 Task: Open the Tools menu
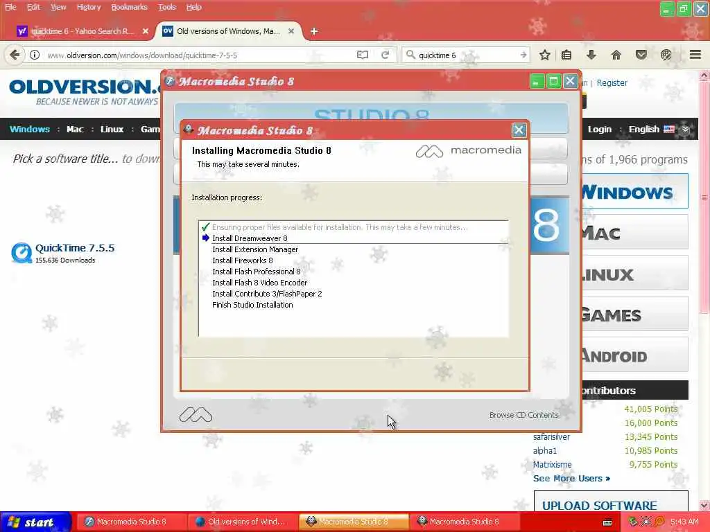(x=166, y=7)
